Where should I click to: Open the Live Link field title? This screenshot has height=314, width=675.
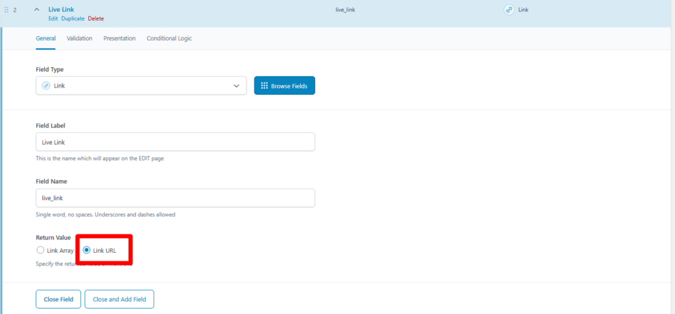click(61, 9)
